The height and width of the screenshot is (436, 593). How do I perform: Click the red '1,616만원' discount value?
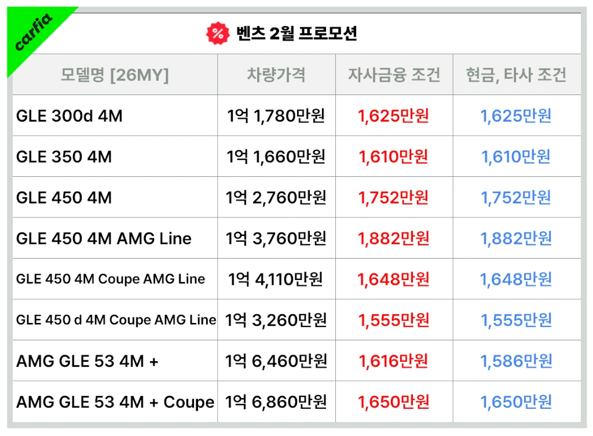point(394,361)
